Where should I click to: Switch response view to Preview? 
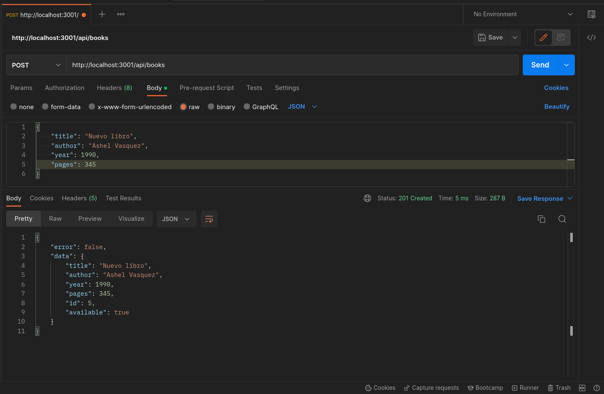pyautogui.click(x=90, y=219)
